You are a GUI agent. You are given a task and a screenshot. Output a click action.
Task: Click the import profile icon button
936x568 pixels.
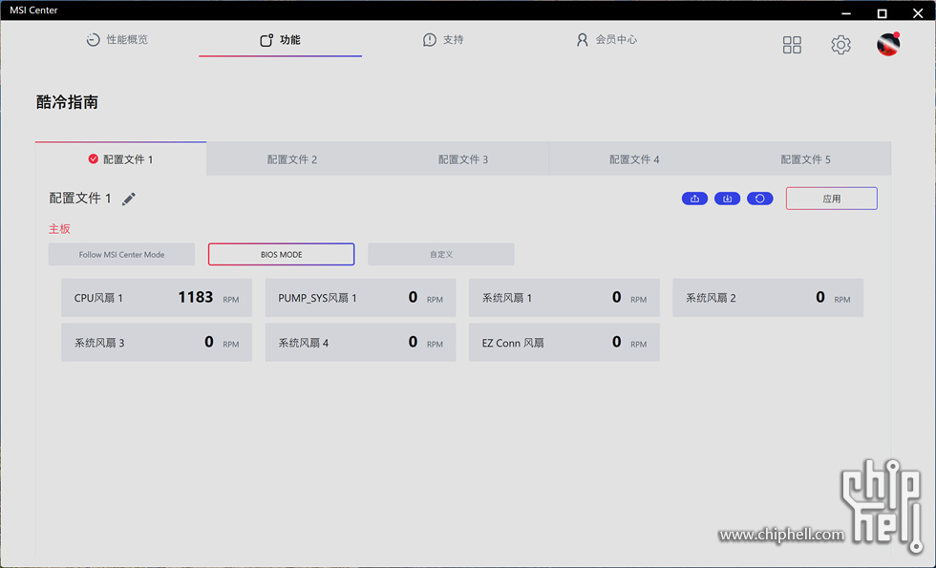[727, 199]
